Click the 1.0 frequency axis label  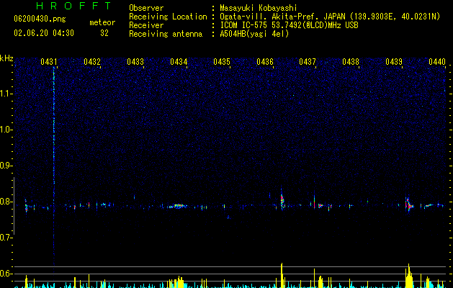pyautogui.click(x=6, y=130)
